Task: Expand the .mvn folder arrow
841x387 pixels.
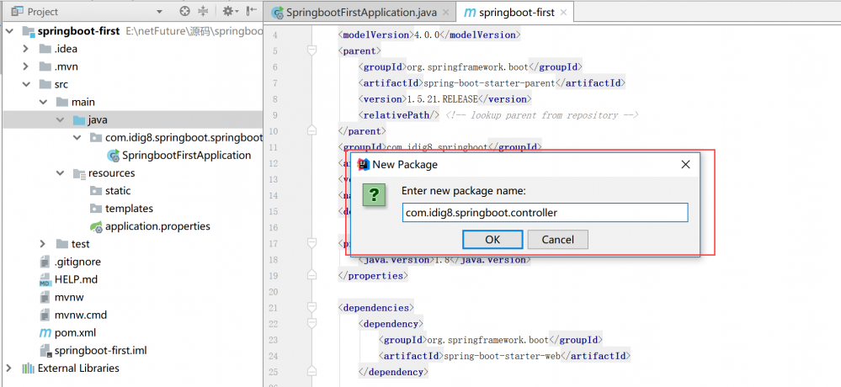Action: [25, 66]
